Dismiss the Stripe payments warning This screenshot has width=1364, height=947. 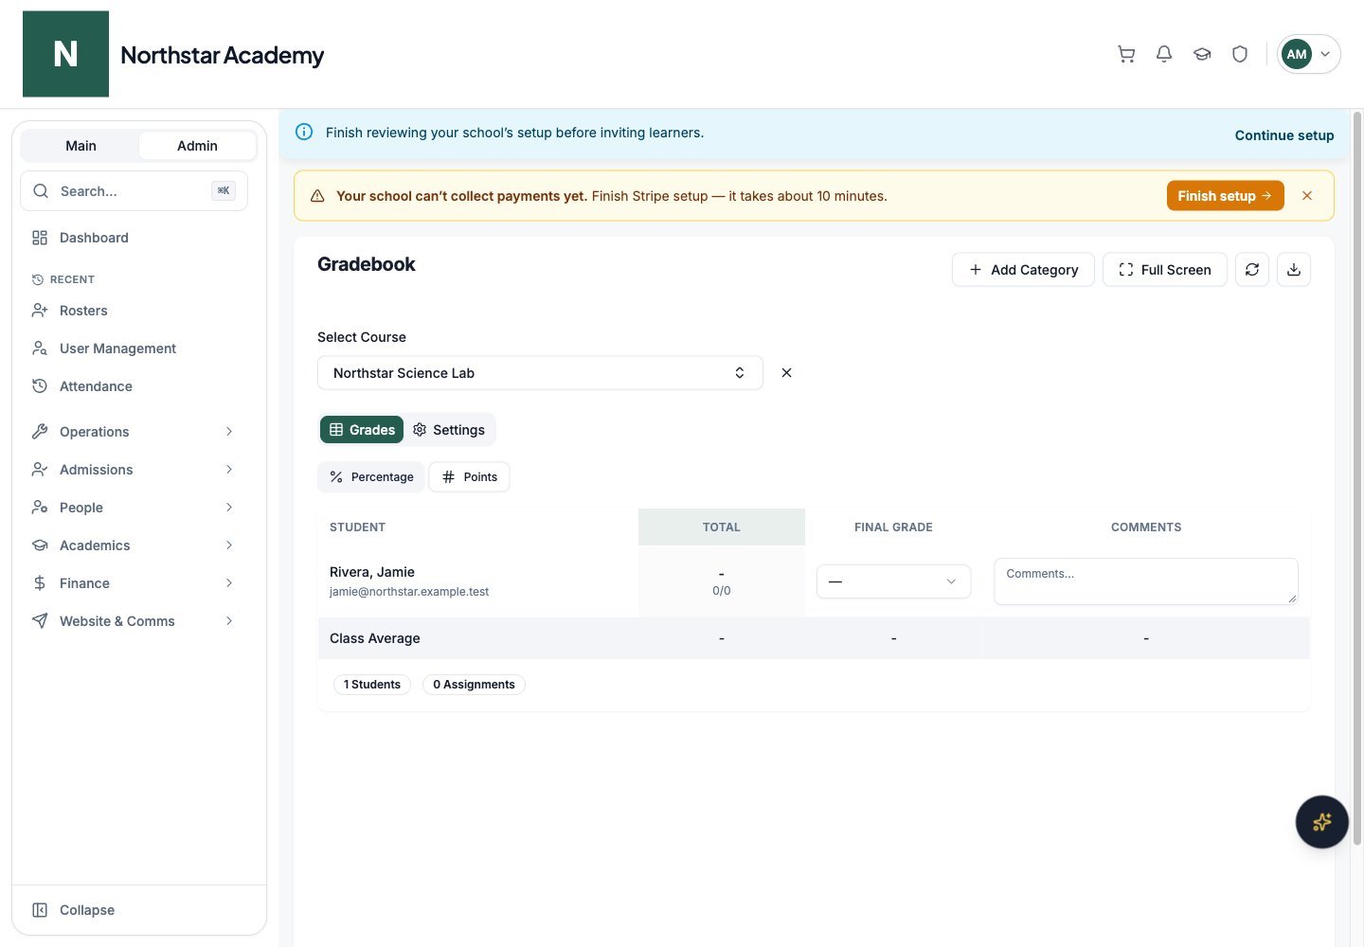click(1307, 196)
